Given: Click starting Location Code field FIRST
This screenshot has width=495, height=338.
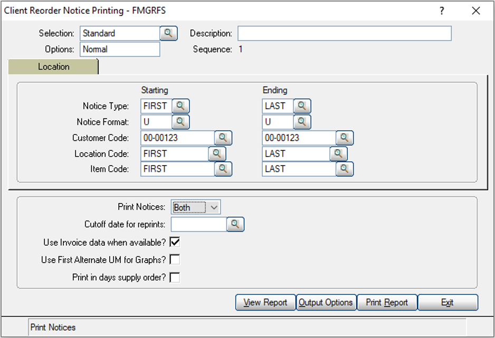Looking at the screenshot, I should pyautogui.click(x=175, y=153).
